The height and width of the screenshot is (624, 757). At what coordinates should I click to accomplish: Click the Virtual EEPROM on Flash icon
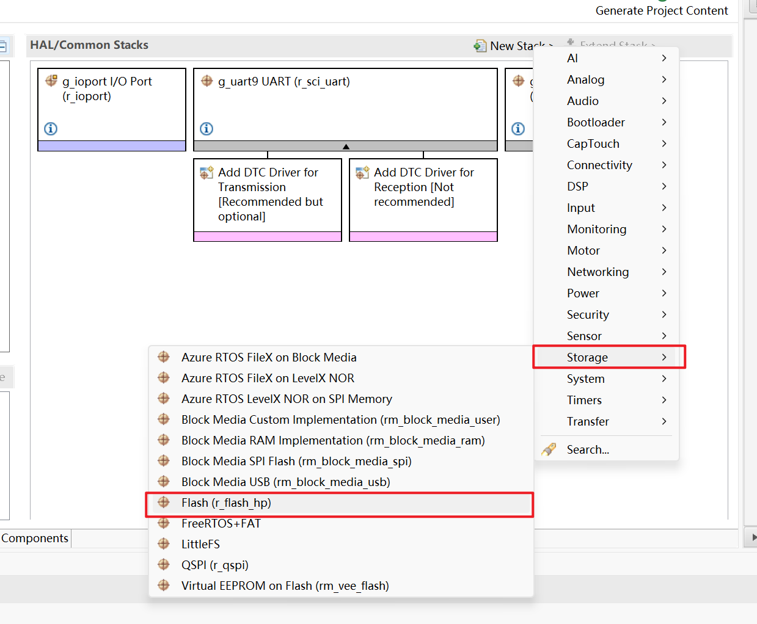(x=164, y=586)
